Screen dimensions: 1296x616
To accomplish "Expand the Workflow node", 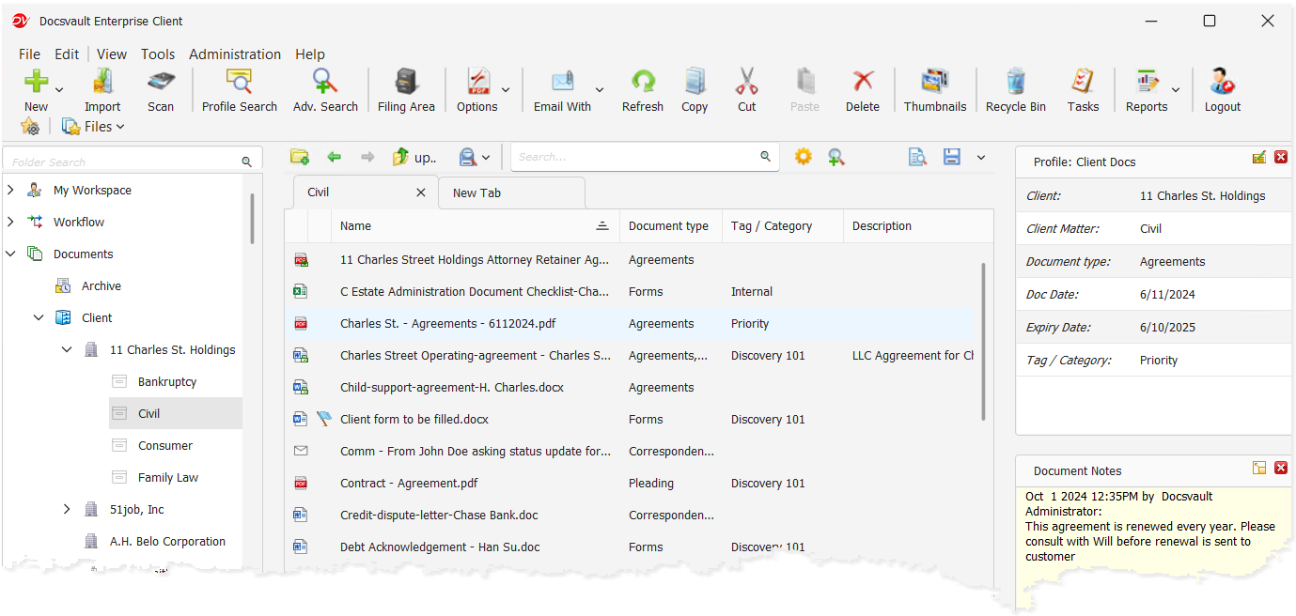I will (10, 222).
